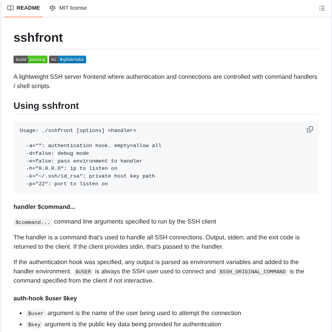This screenshot has height=332, width=332.
Task: Click the sshfront page title
Action: pyautogui.click(x=38, y=38)
